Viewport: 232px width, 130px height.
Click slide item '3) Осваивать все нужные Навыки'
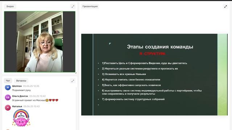(x=124, y=74)
